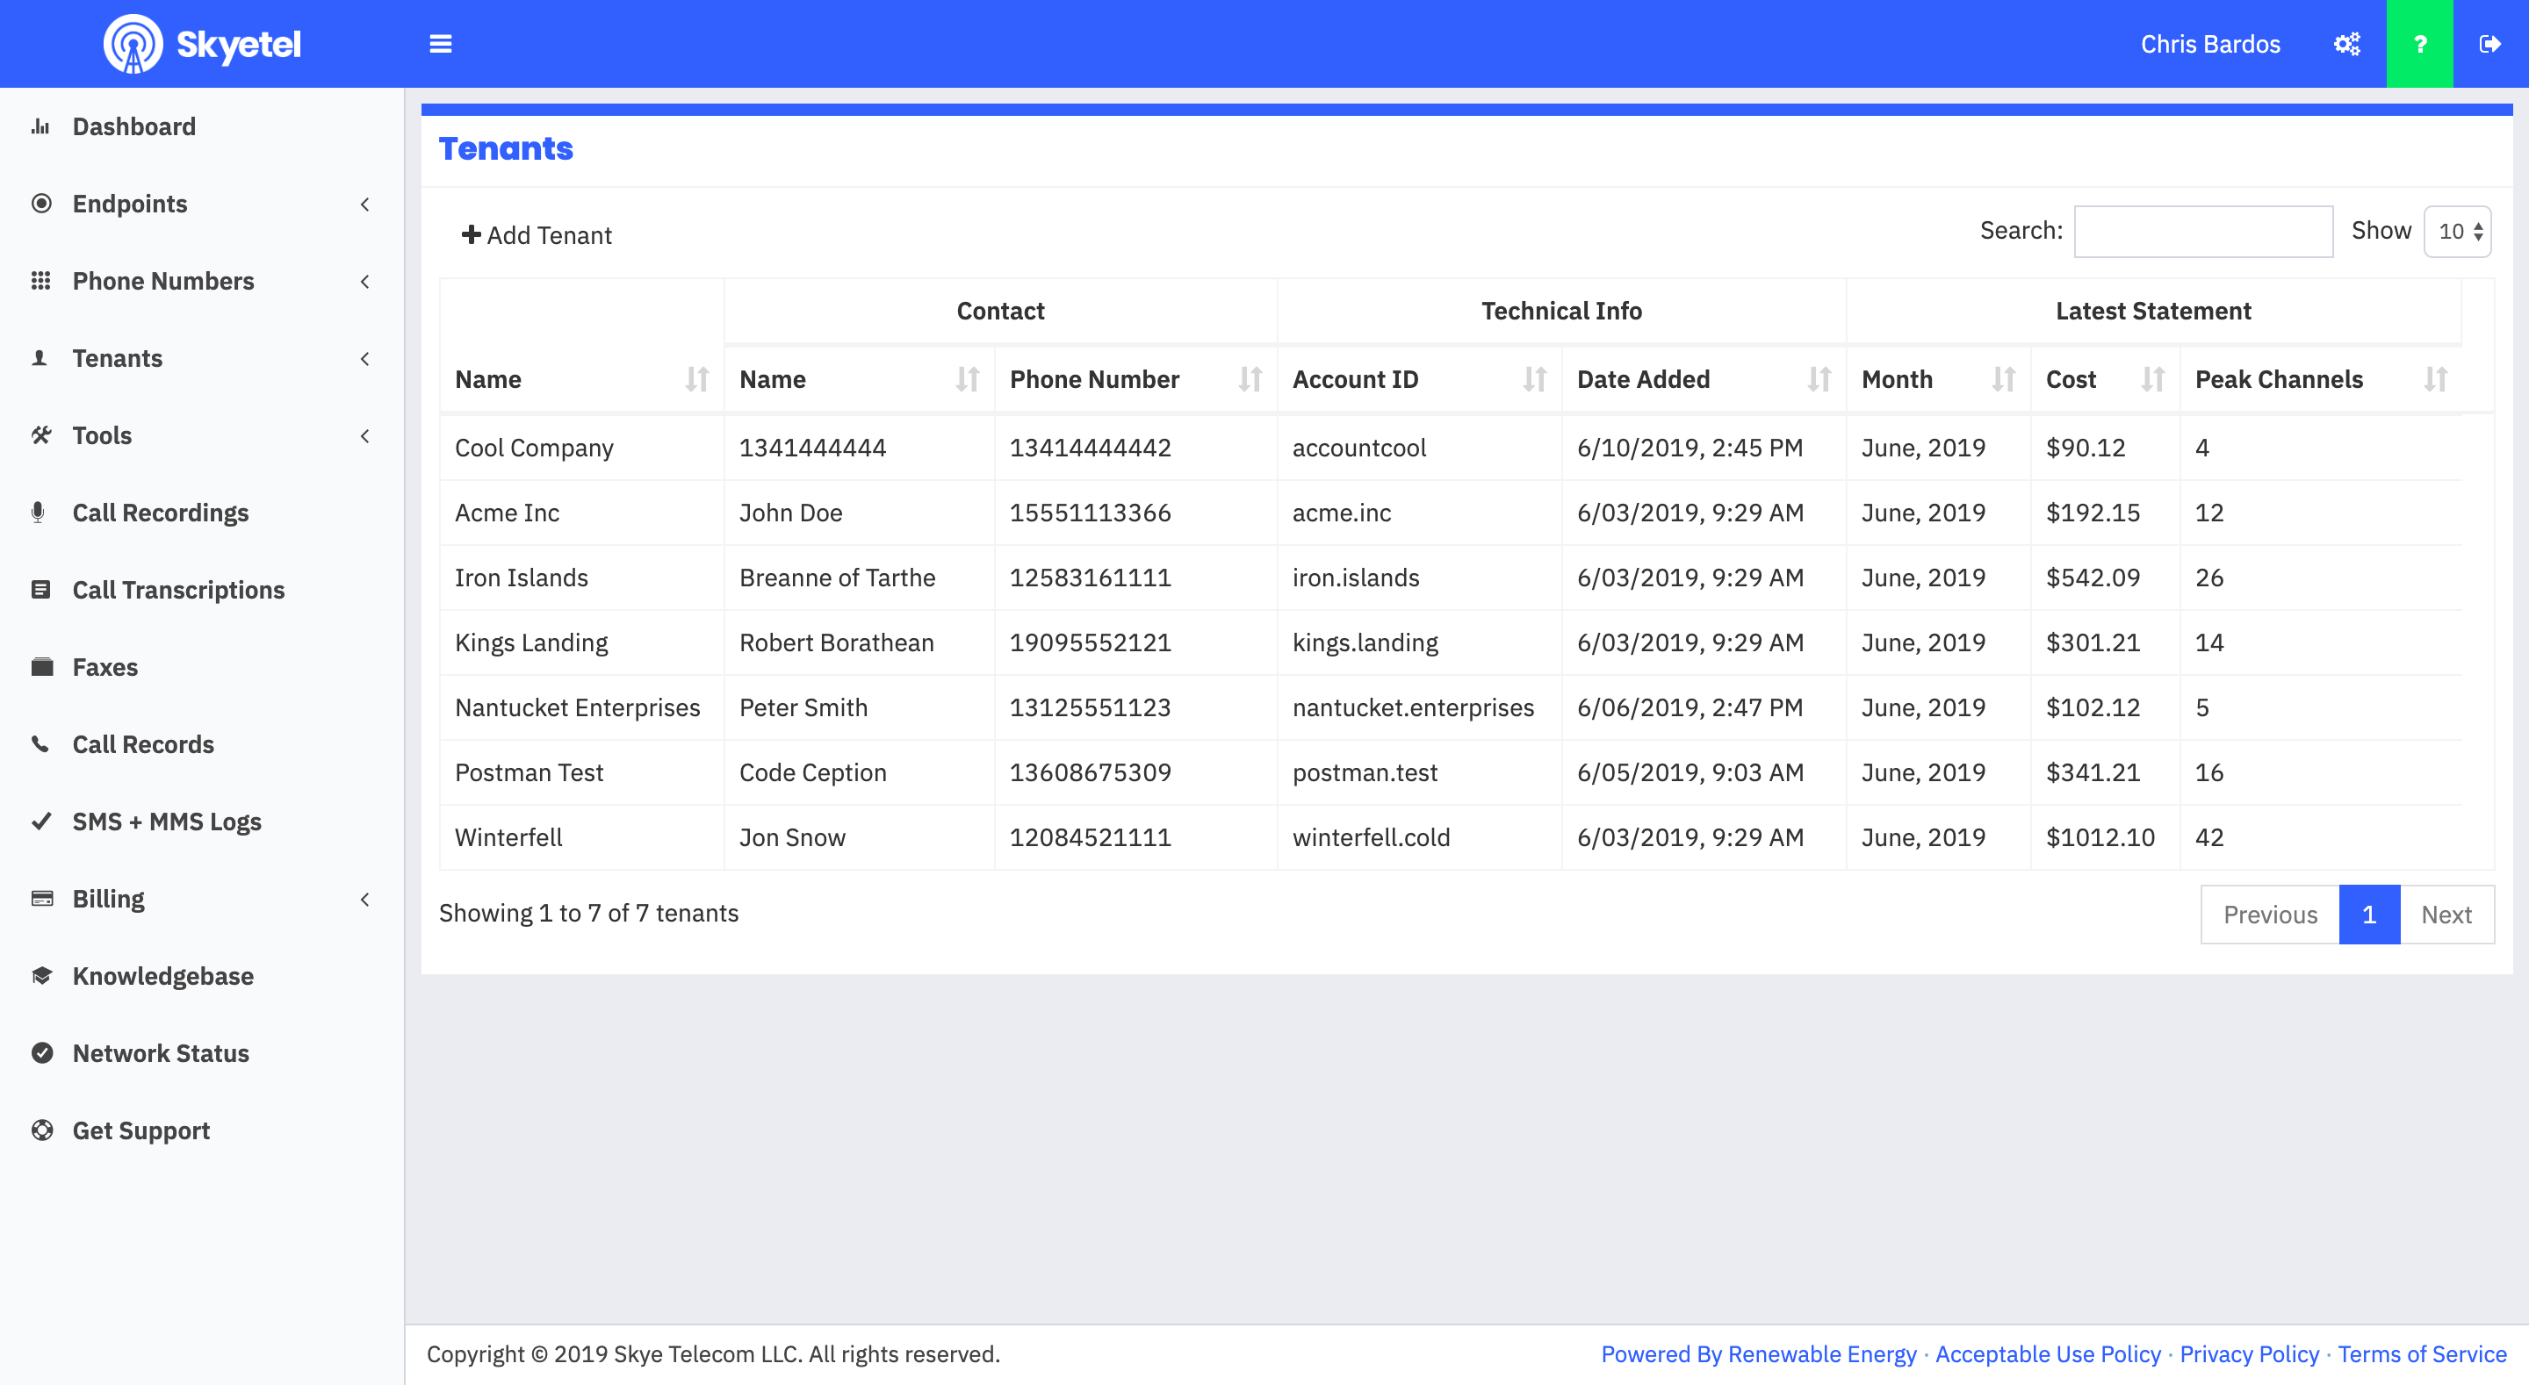Click the Billing credit card icon
Viewport: 2529px width, 1385px height.
tap(42, 898)
